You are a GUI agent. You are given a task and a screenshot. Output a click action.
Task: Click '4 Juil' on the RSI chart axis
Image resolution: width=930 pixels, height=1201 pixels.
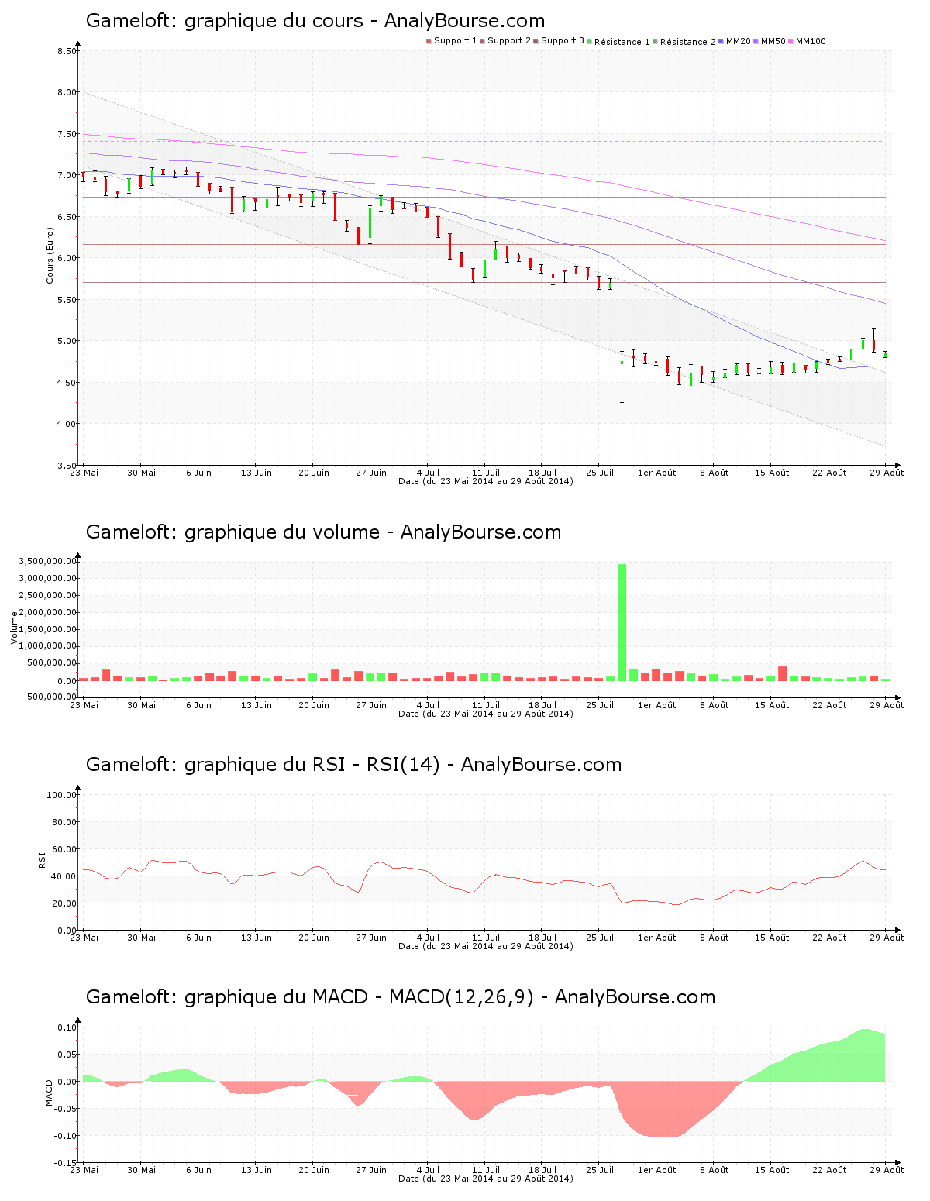pyautogui.click(x=428, y=938)
